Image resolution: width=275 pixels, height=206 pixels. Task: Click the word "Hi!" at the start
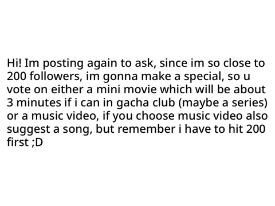pos(14,63)
